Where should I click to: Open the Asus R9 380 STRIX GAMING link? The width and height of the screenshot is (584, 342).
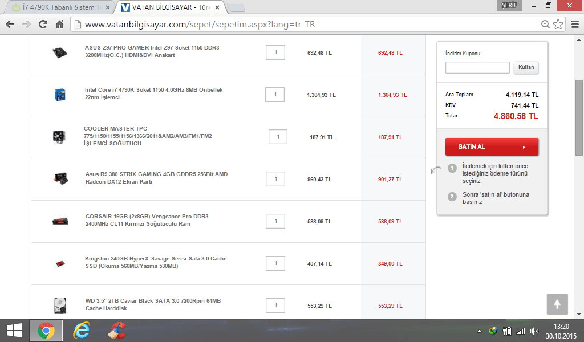(156, 178)
